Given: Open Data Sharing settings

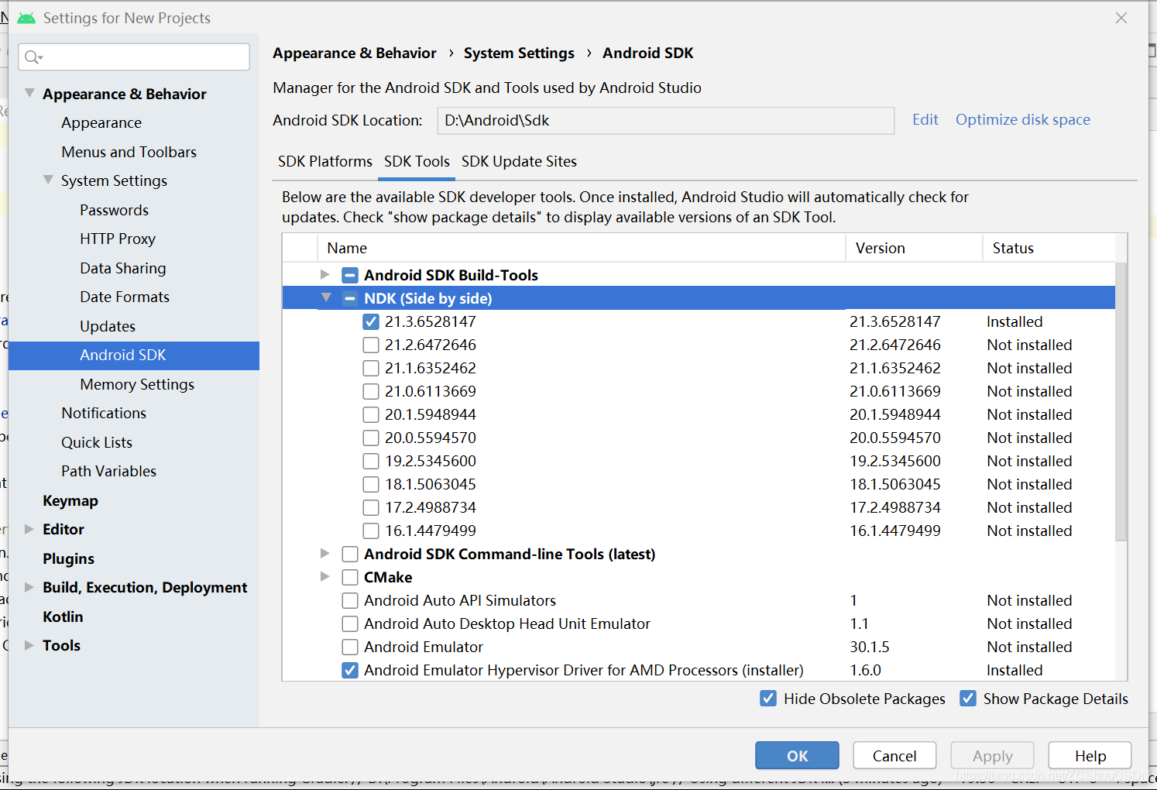Looking at the screenshot, I should pyautogui.click(x=123, y=268).
